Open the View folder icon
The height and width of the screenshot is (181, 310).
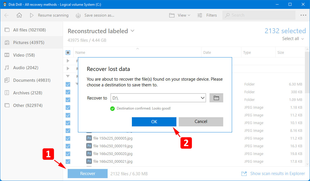pos(172,15)
